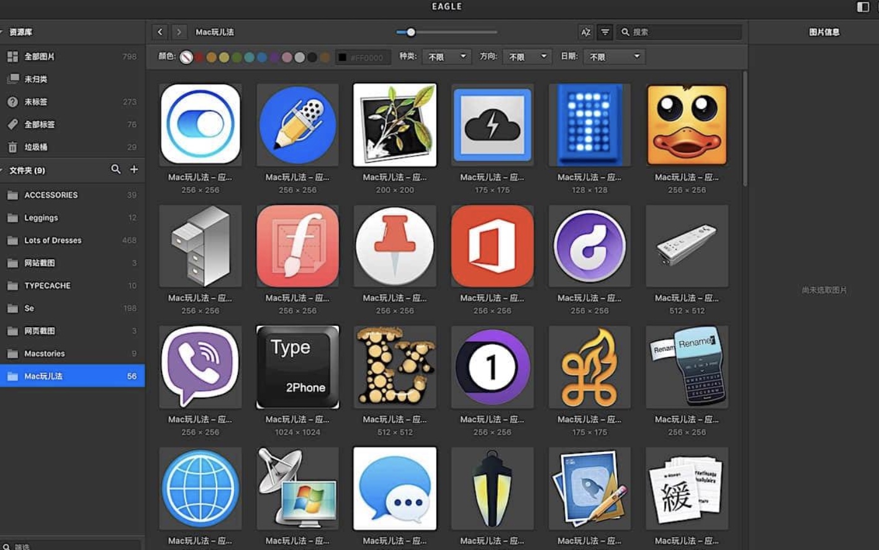The width and height of the screenshot is (879, 550).
Task: Open the Macstories folder
Action: coord(72,353)
